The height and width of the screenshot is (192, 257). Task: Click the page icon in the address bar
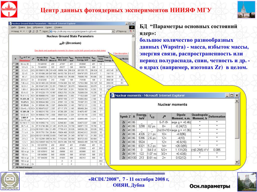51,31
